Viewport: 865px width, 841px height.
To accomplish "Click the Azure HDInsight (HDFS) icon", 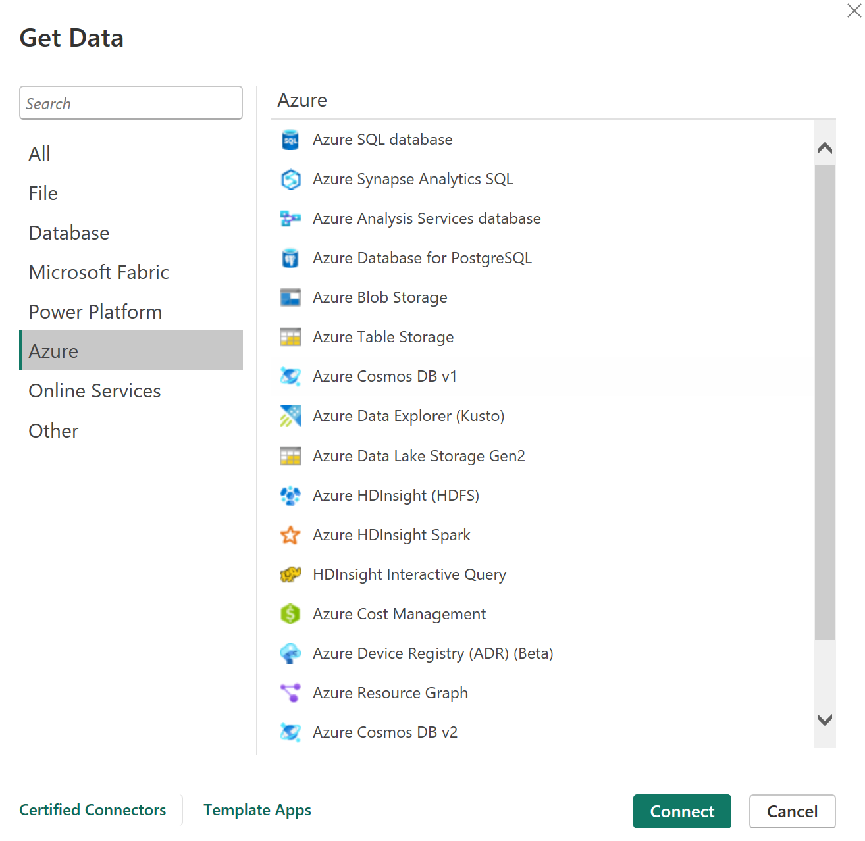I will click(290, 496).
